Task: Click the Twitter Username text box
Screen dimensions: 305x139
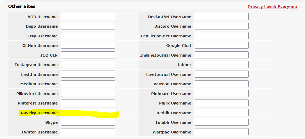Action: pos(88,132)
